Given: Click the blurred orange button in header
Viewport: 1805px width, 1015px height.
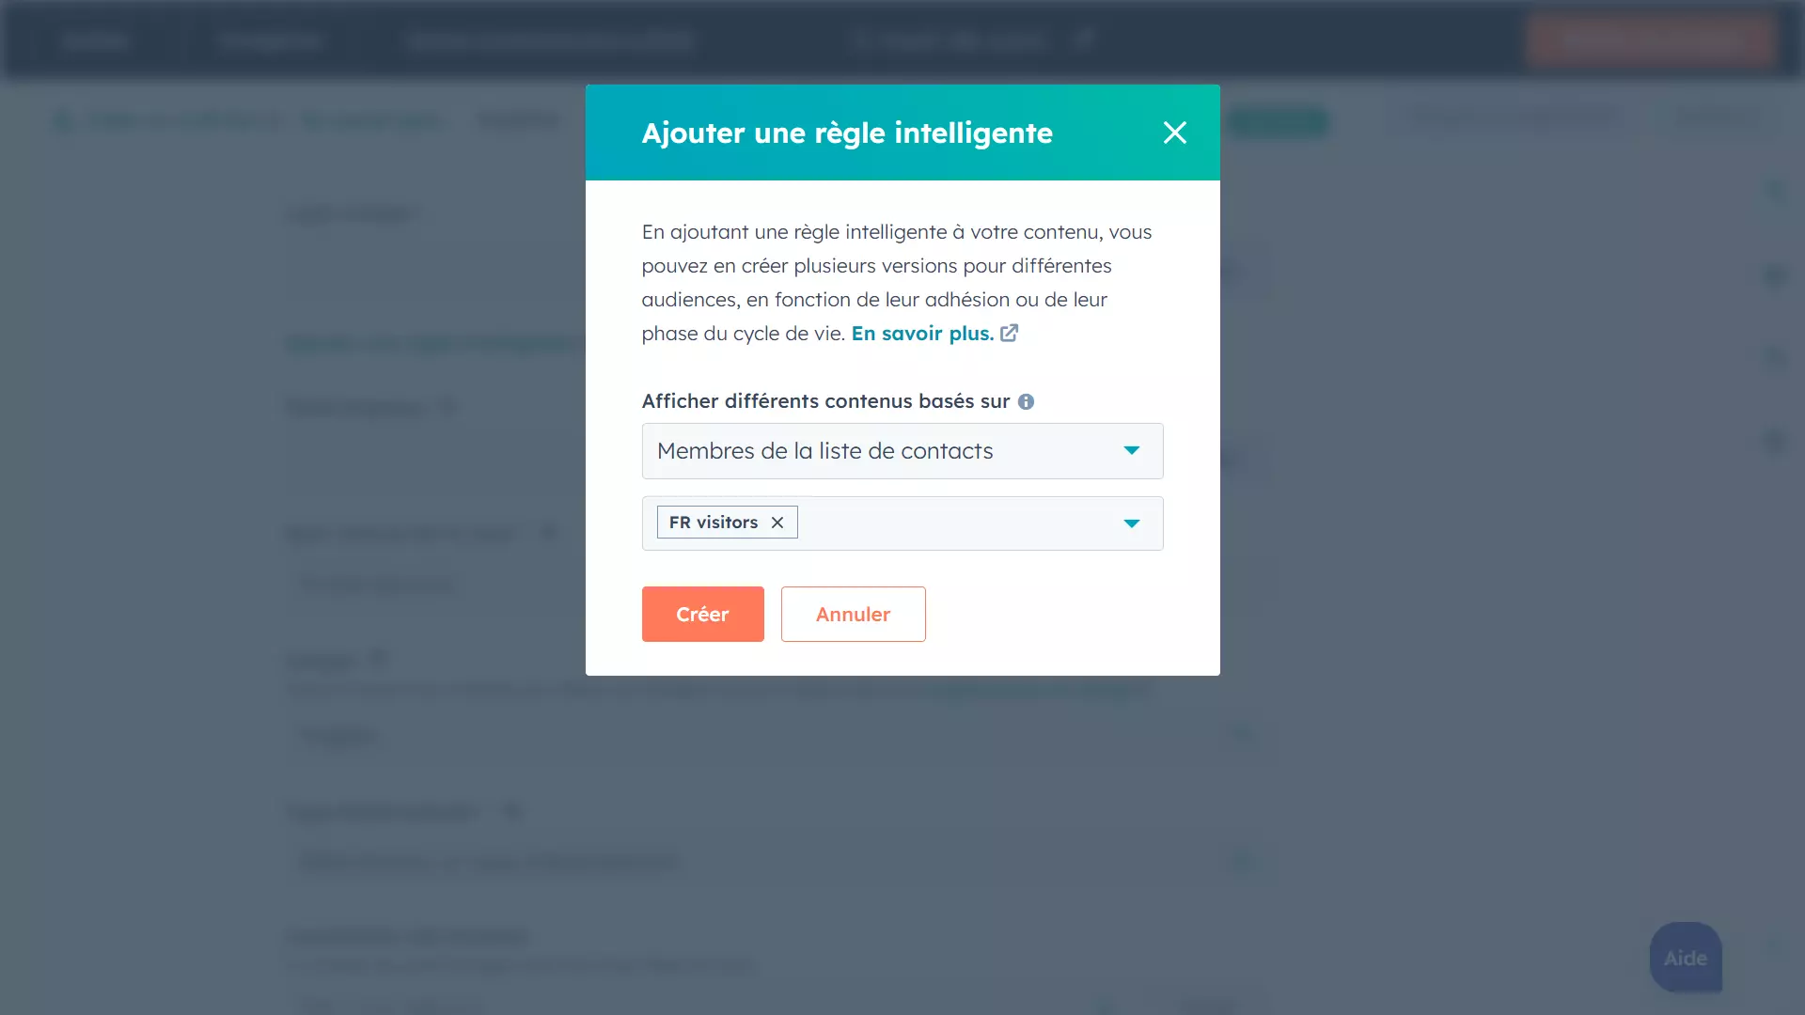Looking at the screenshot, I should coord(1650,39).
